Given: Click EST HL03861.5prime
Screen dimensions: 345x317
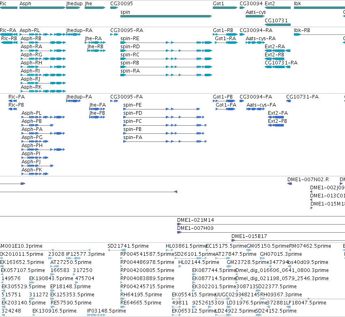Looking at the screenshot, I should click(169, 250).
